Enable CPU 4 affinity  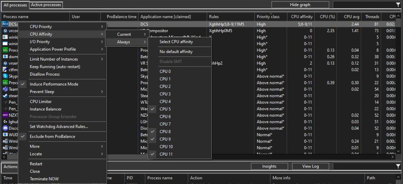179,101
